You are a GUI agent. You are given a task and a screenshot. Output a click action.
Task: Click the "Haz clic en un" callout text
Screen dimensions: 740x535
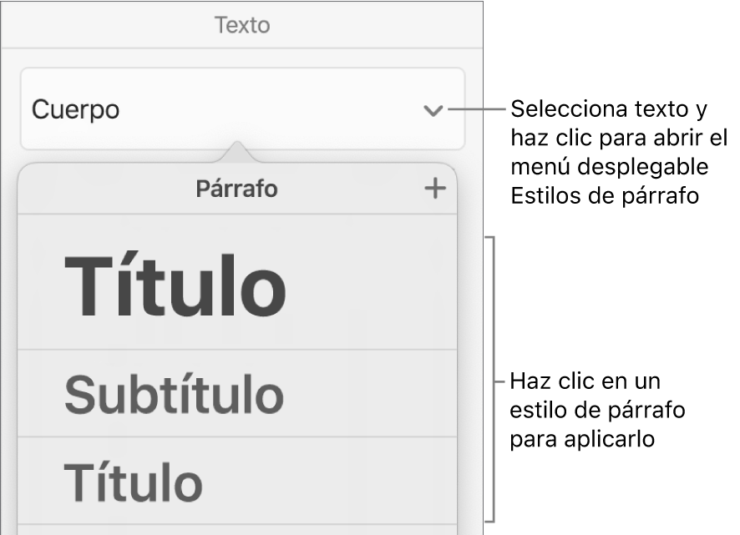pos(585,381)
